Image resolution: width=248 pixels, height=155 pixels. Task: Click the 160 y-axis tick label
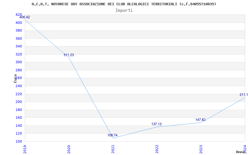tap(19, 118)
